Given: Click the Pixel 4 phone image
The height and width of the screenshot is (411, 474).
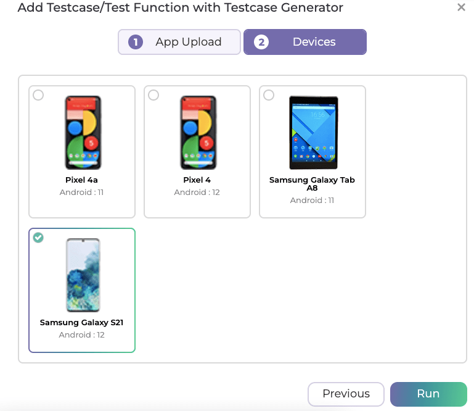Looking at the screenshot, I should tap(198, 133).
